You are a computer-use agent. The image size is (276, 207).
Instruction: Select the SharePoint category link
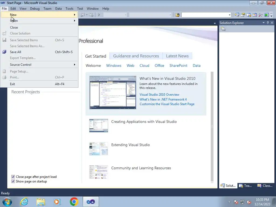(178, 65)
